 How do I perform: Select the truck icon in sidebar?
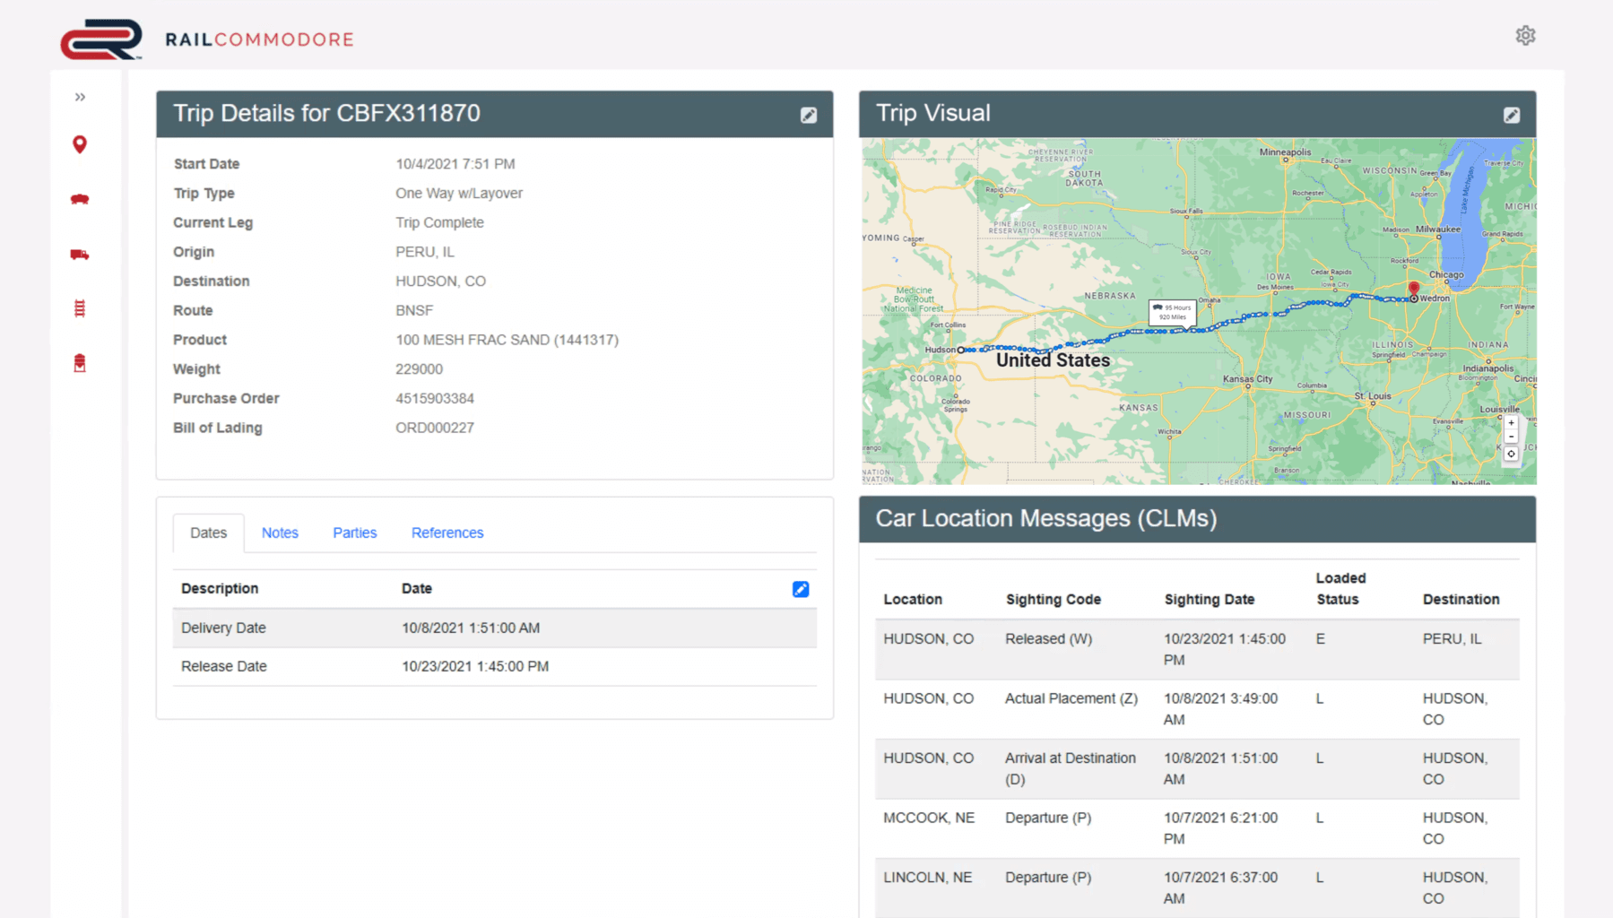(x=80, y=255)
